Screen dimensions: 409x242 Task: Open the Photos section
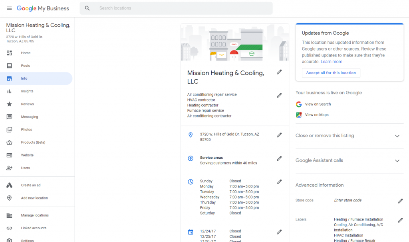pyautogui.click(x=26, y=129)
